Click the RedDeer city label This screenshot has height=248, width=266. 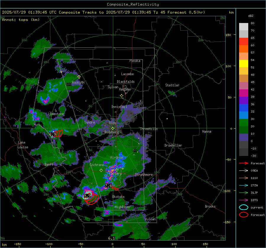point(125,89)
